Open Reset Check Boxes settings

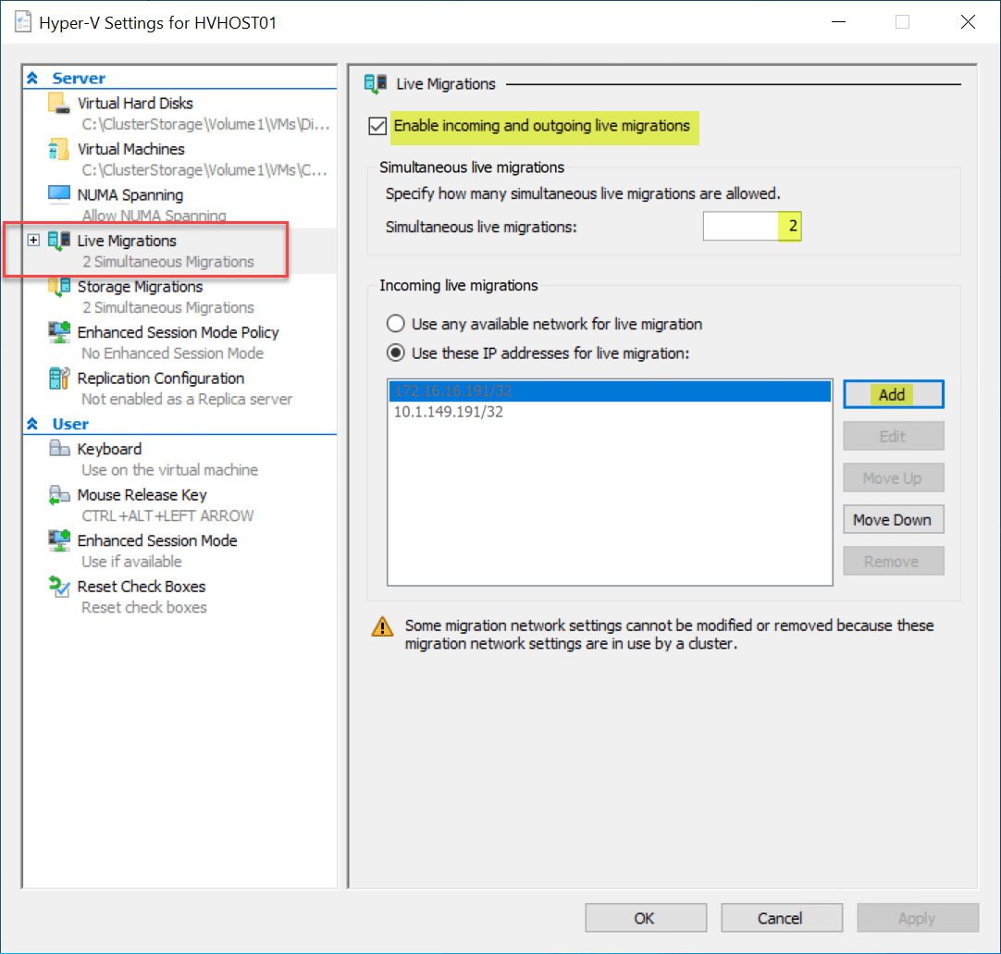click(142, 587)
